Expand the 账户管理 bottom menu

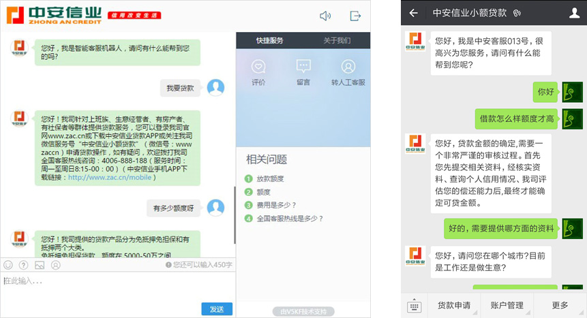pyautogui.click(x=507, y=305)
